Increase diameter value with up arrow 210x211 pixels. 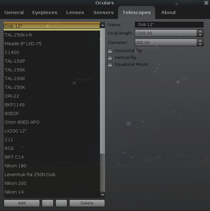[x=200, y=41]
